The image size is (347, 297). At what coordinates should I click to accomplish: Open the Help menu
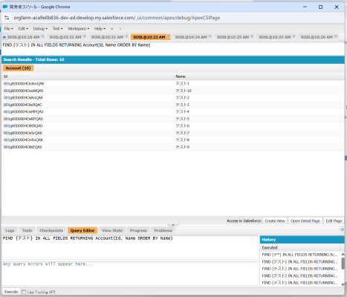pos(100,29)
